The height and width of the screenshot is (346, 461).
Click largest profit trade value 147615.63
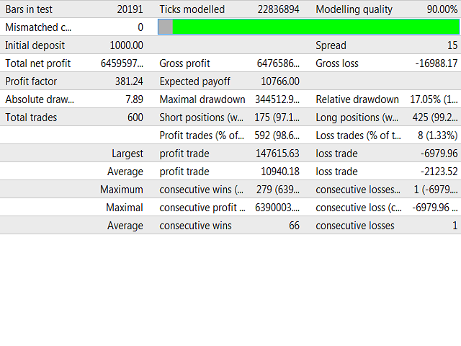(277, 154)
